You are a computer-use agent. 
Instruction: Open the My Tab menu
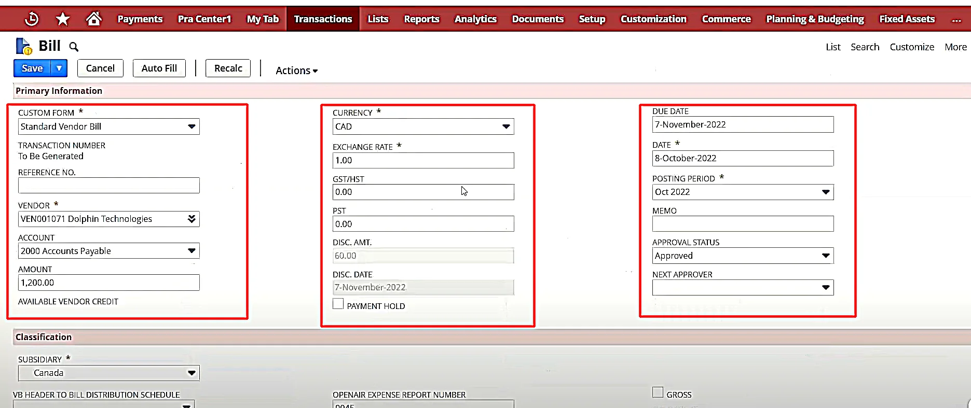pyautogui.click(x=263, y=19)
